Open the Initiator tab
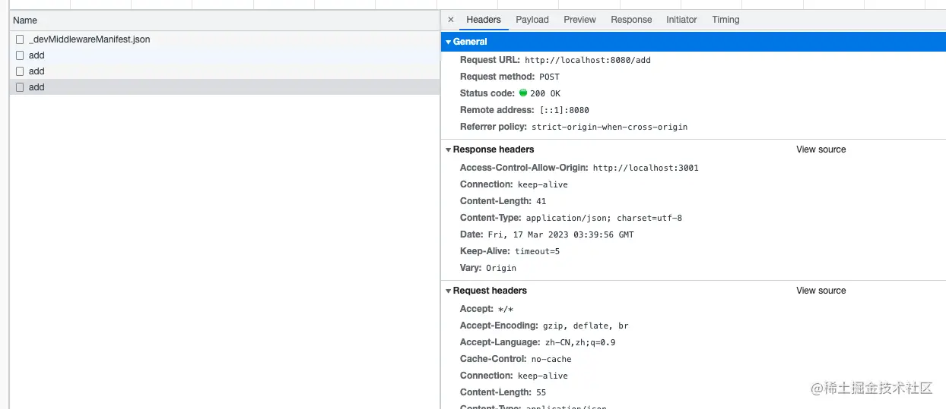 tap(681, 20)
